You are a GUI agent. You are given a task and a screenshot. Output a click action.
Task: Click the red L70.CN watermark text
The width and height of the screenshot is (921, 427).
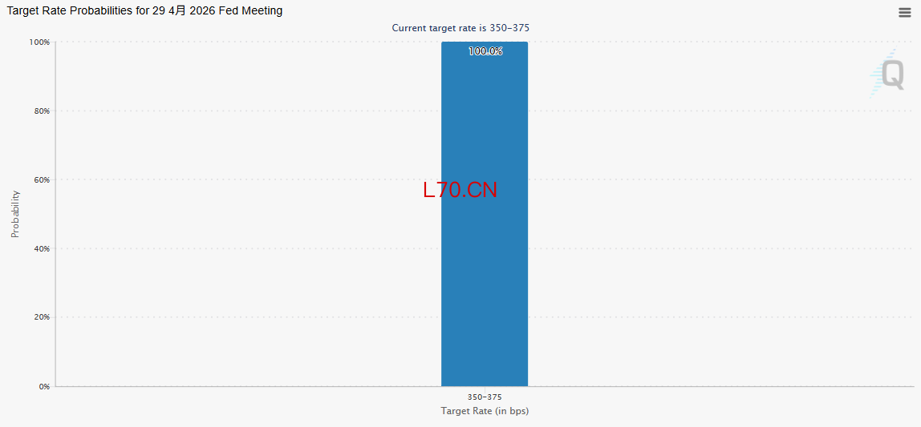point(460,190)
